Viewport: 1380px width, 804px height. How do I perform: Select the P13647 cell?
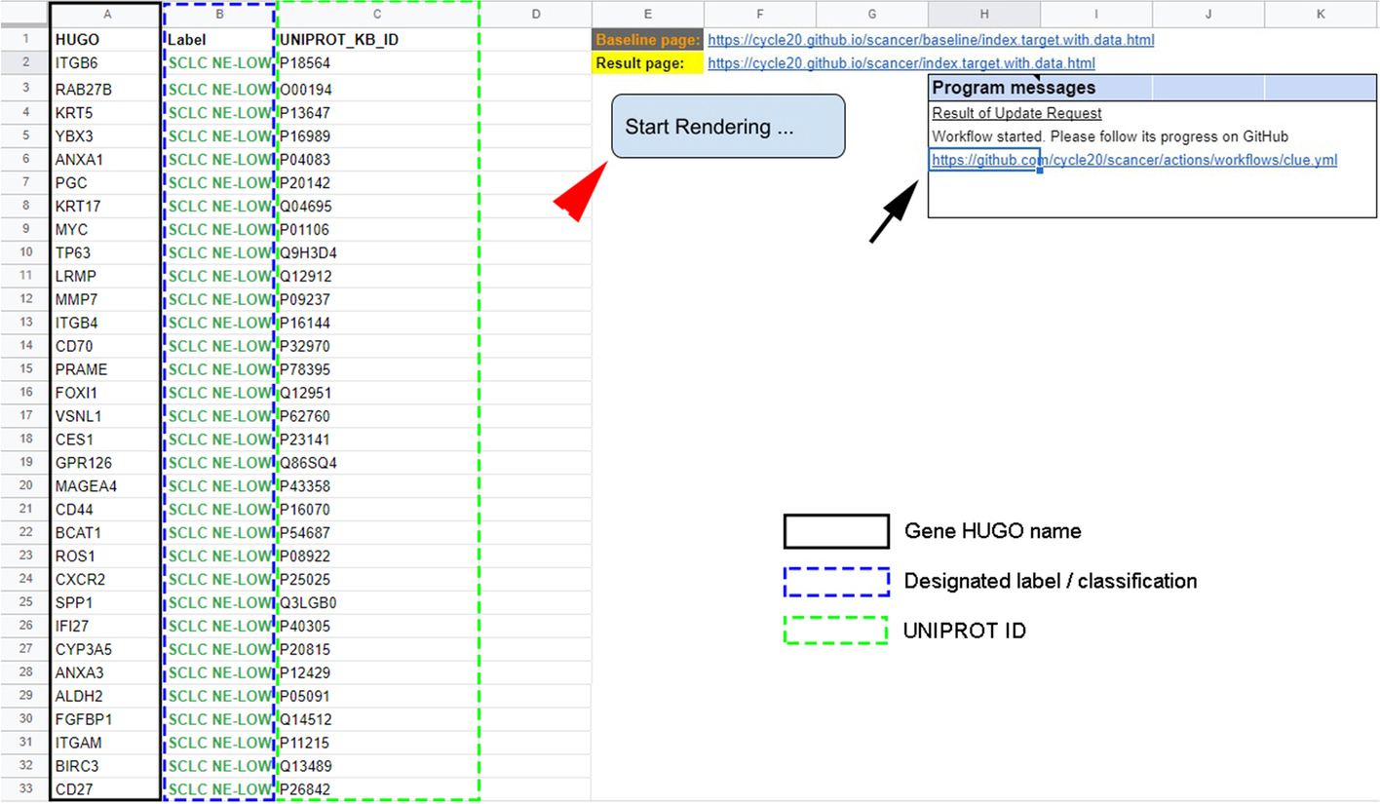tap(378, 112)
